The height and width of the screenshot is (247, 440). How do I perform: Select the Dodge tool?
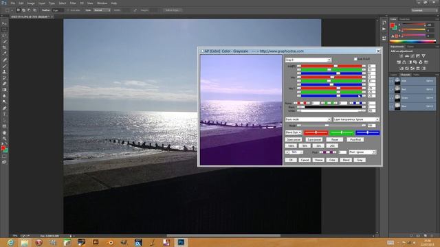[x=4, y=102]
